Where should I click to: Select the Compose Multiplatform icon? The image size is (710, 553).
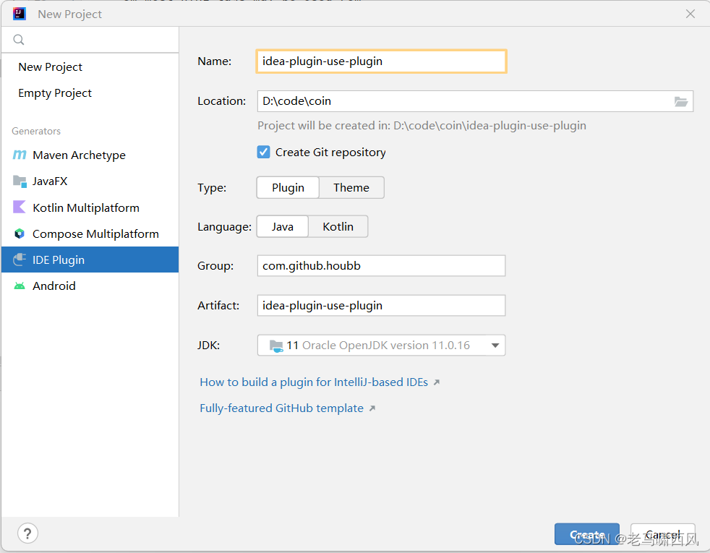pos(20,233)
